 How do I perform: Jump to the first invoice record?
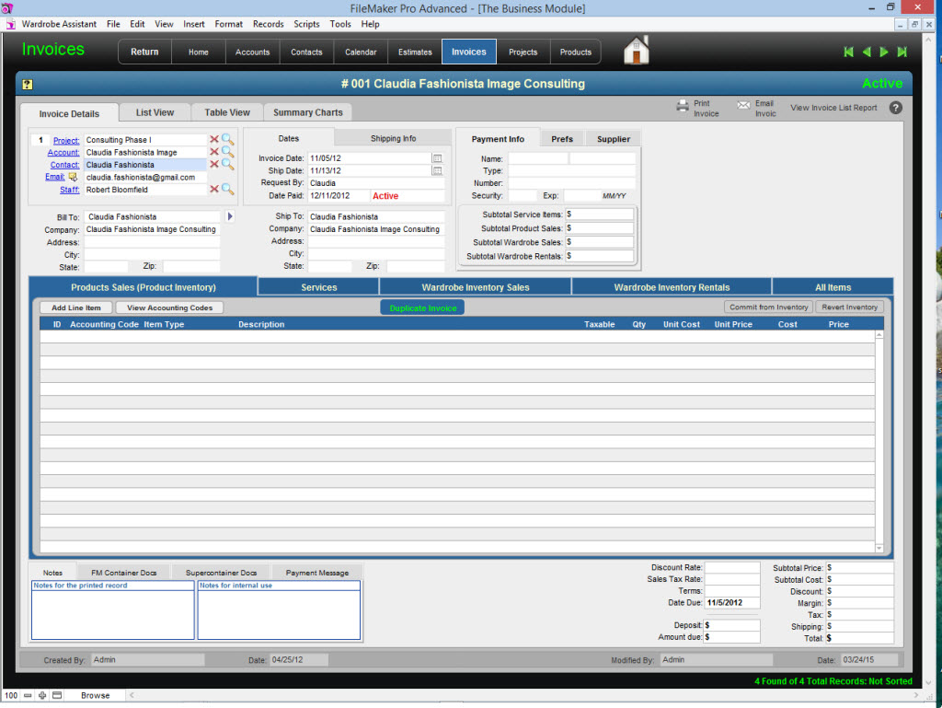[848, 52]
